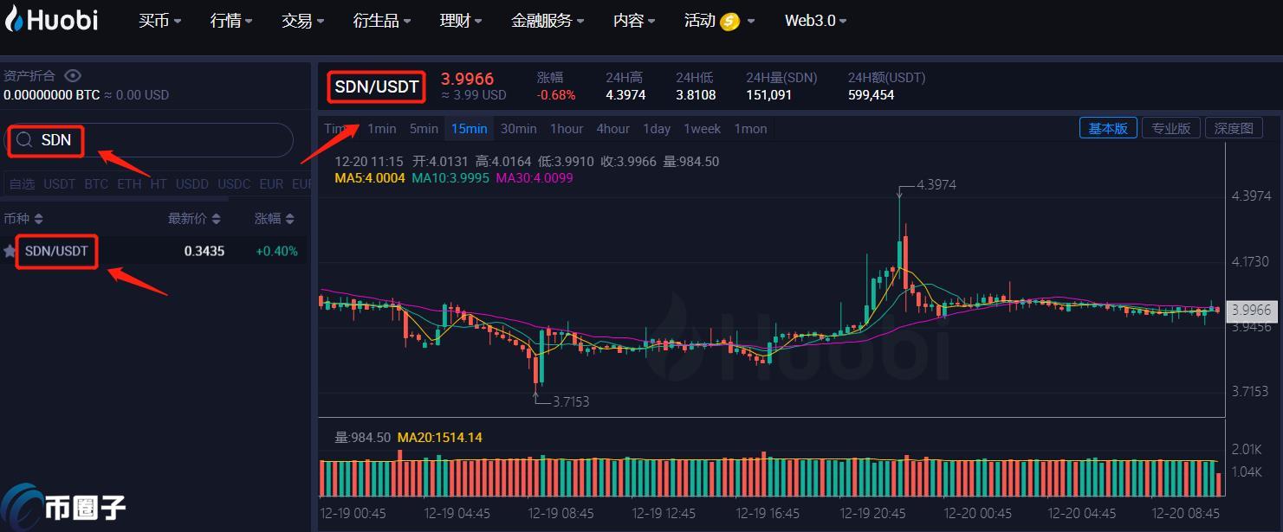This screenshot has width=1283, height=532.
Task: Sort by 最新价 column arrows
Action: point(216,219)
